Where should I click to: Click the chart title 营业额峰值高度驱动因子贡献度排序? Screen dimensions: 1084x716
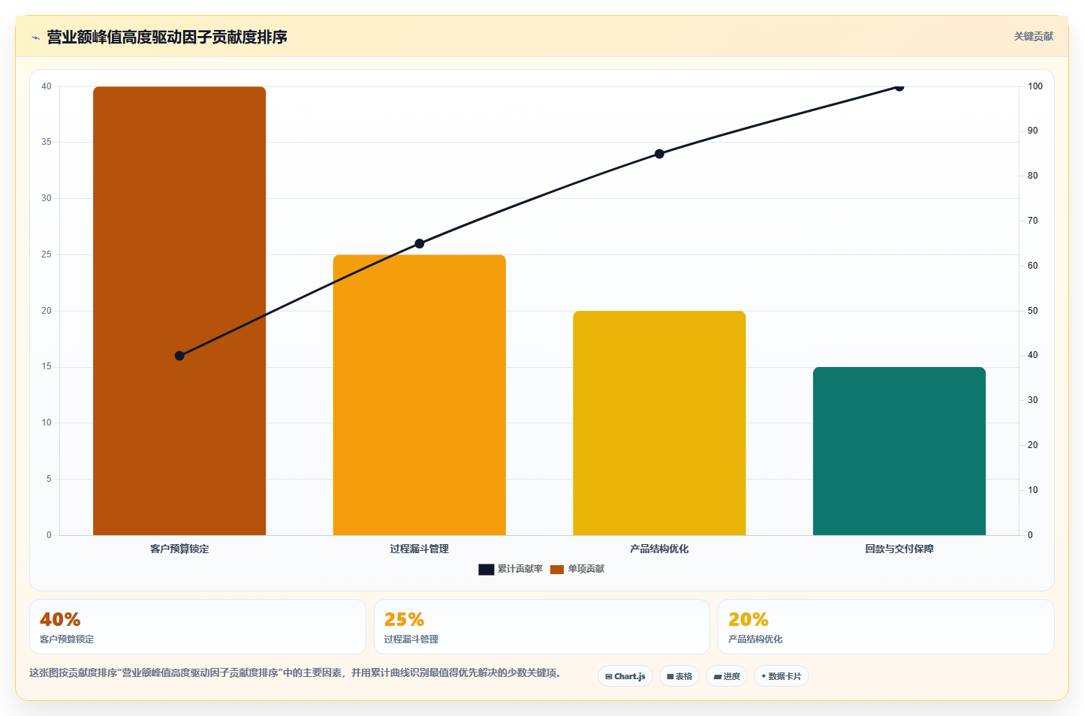coord(167,37)
